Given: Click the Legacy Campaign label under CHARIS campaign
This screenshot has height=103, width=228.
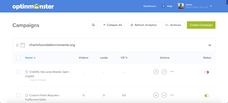Looking at the screenshot, I should (38, 80).
